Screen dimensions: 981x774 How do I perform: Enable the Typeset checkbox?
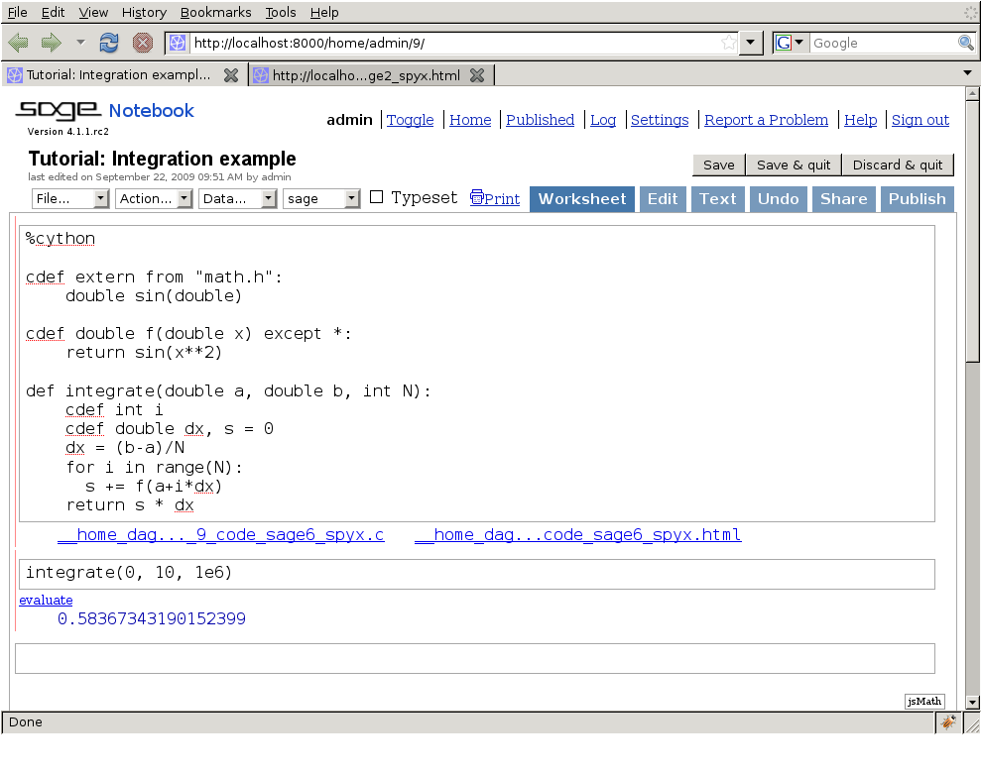[377, 197]
